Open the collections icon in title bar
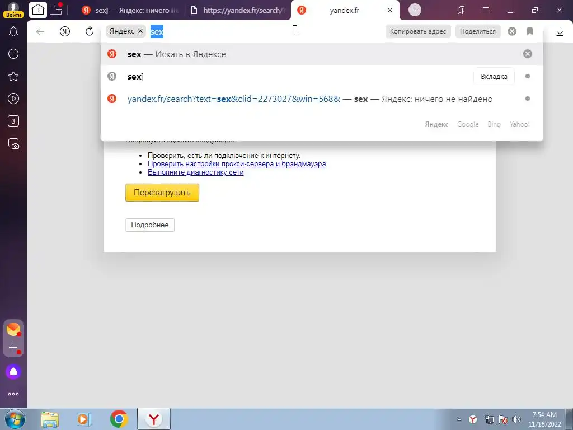This screenshot has height=430, width=573. pos(461,10)
